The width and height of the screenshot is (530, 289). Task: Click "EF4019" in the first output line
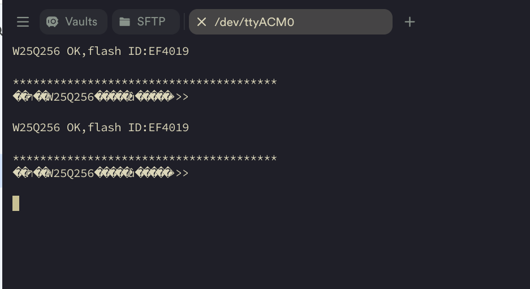(x=169, y=51)
